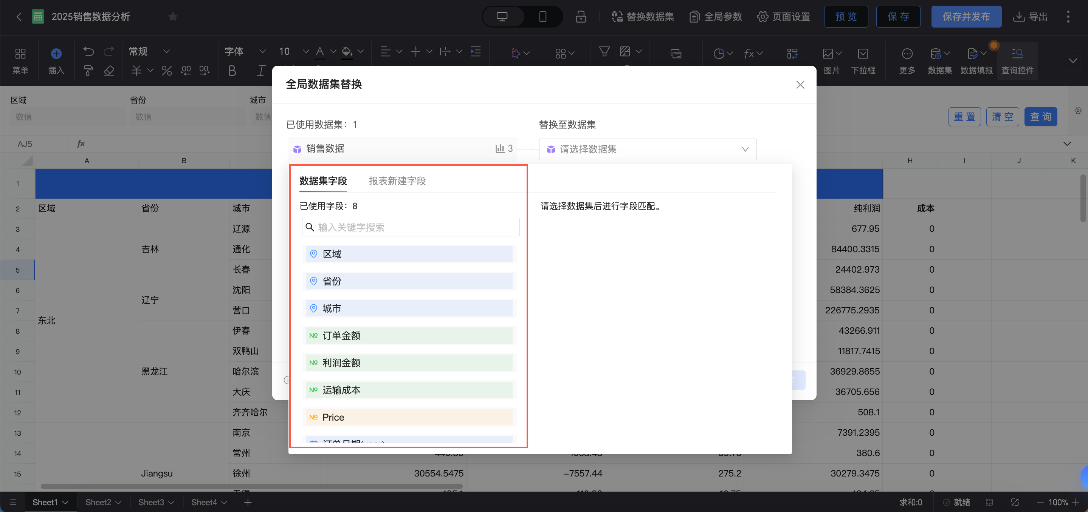Switch to mobile preview mode

(543, 17)
